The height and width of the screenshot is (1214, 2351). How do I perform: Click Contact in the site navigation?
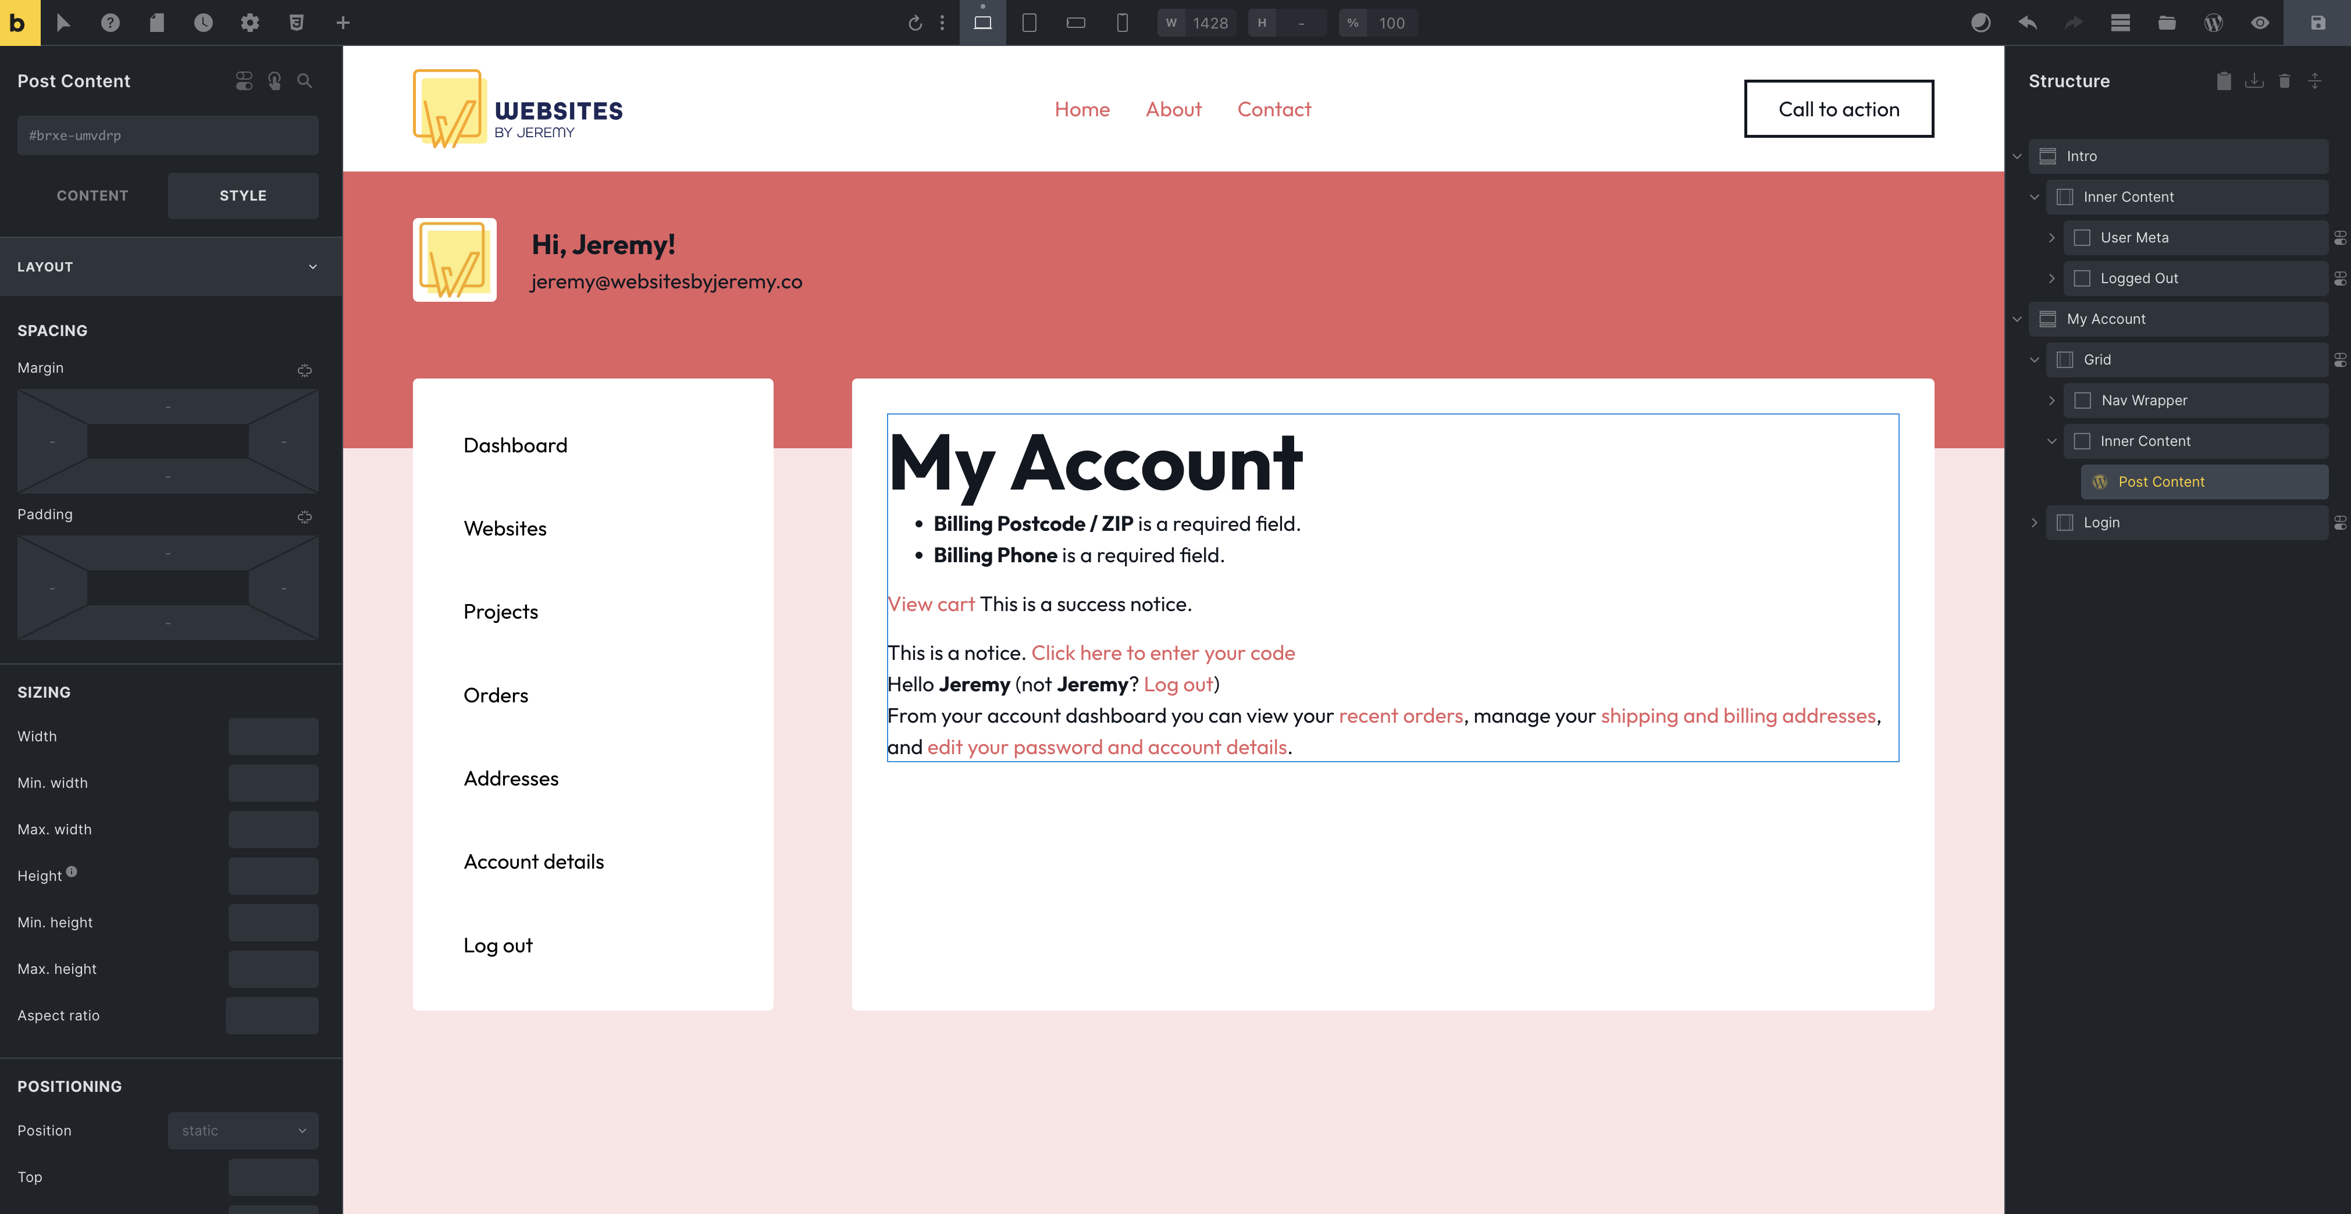[x=1274, y=109]
